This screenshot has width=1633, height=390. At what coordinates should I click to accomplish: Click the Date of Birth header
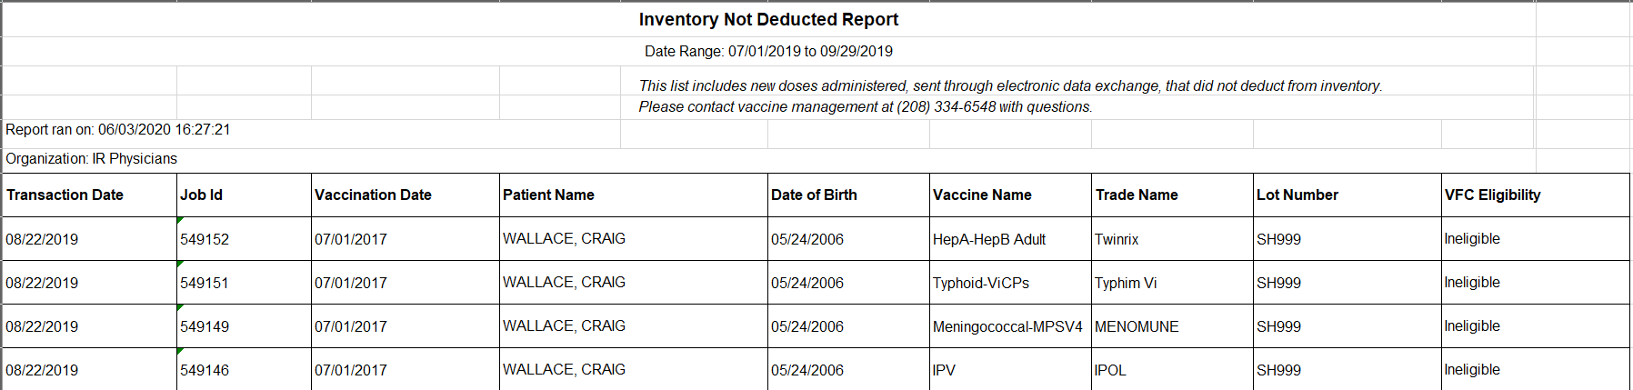pyautogui.click(x=848, y=195)
